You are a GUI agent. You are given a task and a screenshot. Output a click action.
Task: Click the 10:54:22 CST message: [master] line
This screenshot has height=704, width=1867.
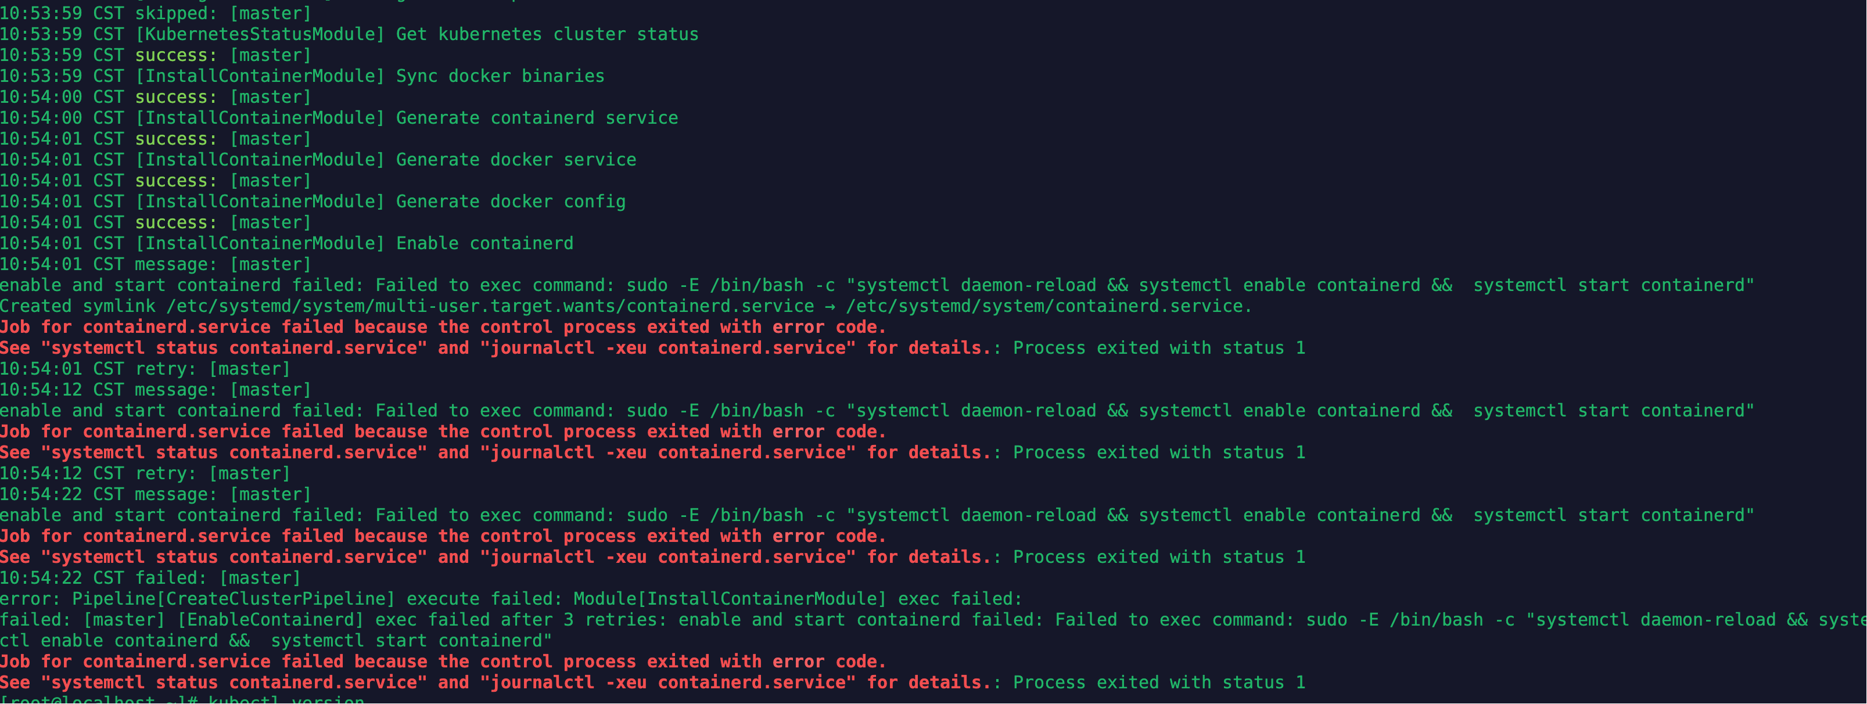point(156,494)
